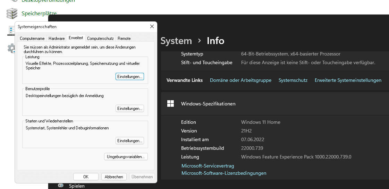Select the Erweitert tab

[76, 38]
